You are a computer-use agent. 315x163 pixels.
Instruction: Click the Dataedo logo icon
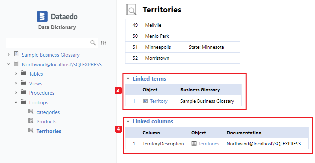tap(42, 17)
